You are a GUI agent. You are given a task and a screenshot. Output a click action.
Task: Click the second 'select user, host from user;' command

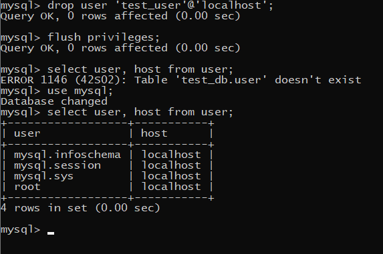[140, 112]
